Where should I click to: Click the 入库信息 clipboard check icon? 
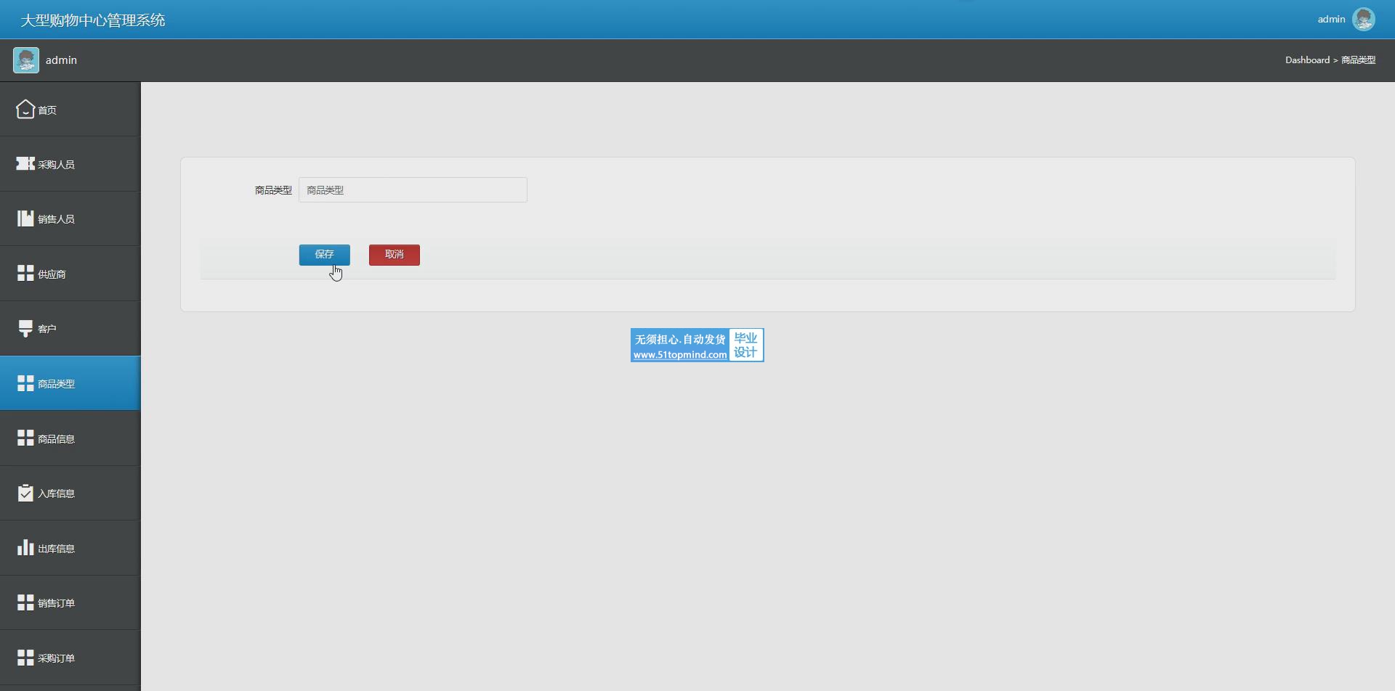(x=25, y=494)
